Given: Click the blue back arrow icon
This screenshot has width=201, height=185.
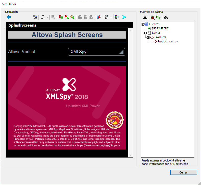Looking at the screenshot, I should pyautogui.click(x=9, y=17).
